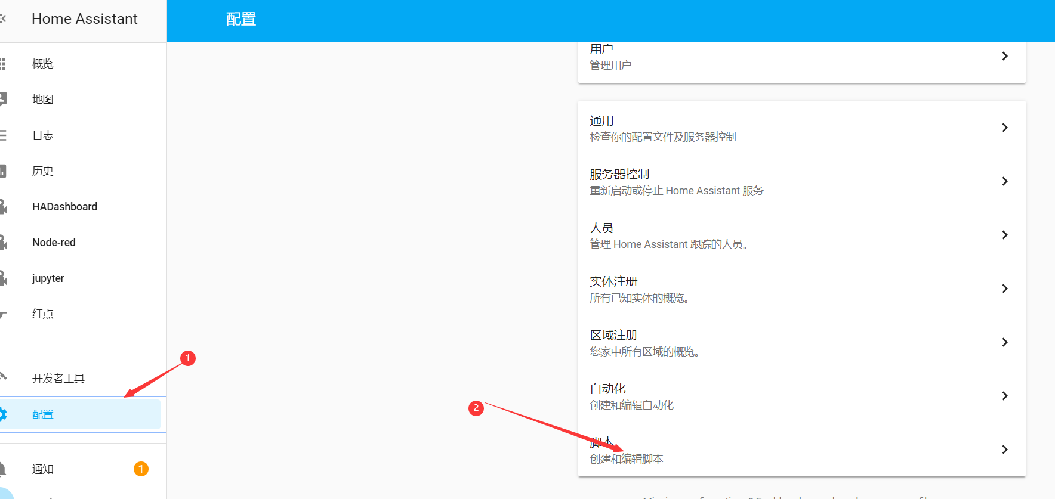Click the orange notification badge showing 1
Image resolution: width=1055 pixels, height=499 pixels.
pos(141,469)
